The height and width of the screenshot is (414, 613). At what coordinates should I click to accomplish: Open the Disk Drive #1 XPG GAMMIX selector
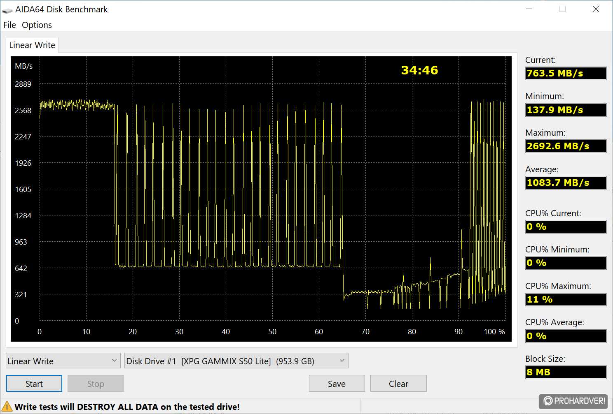(236, 361)
